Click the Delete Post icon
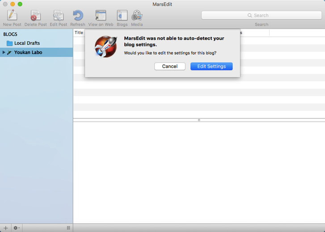Screen dimensions: 325x232 click(x=35, y=16)
